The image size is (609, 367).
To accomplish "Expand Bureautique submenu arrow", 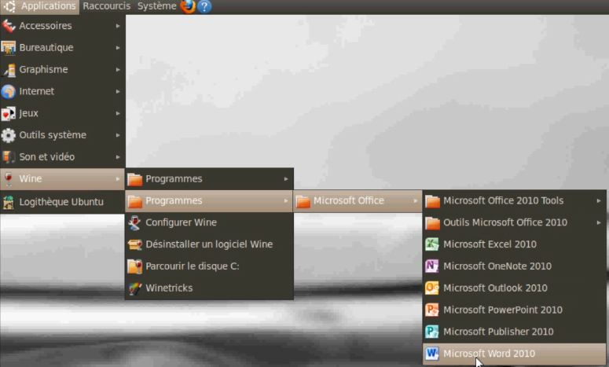I will click(118, 48).
